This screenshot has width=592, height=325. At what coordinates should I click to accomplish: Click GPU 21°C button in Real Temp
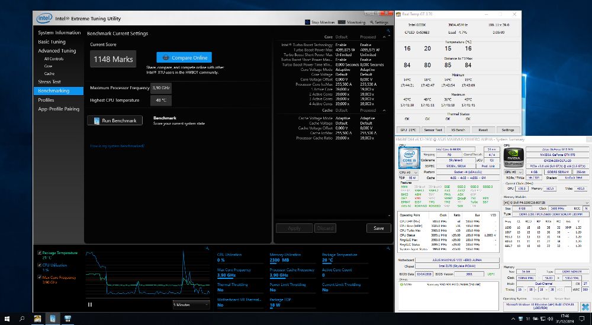click(x=408, y=129)
